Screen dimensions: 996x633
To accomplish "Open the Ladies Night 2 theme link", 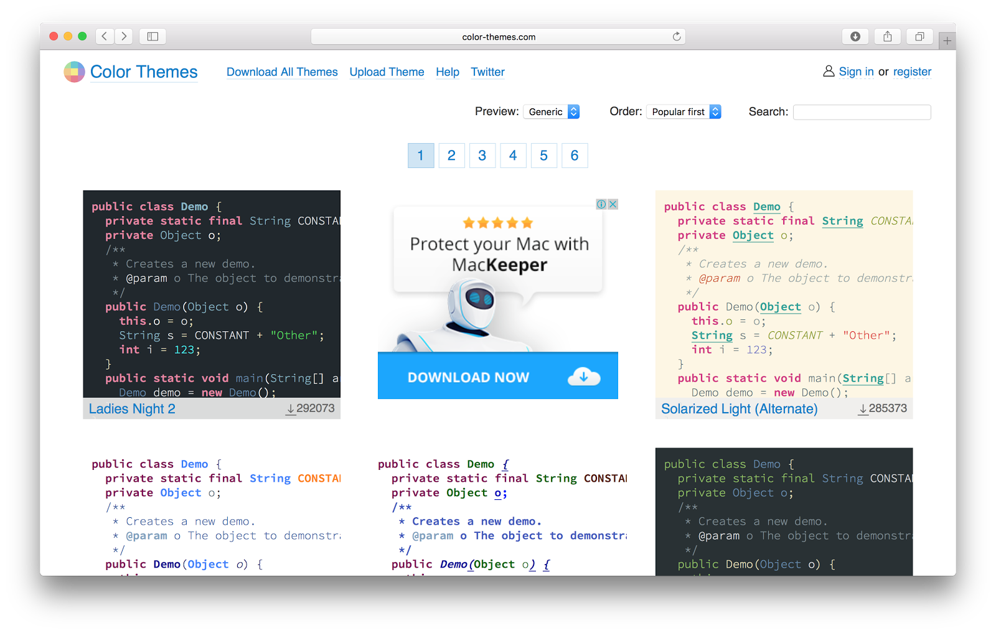I will coord(132,409).
